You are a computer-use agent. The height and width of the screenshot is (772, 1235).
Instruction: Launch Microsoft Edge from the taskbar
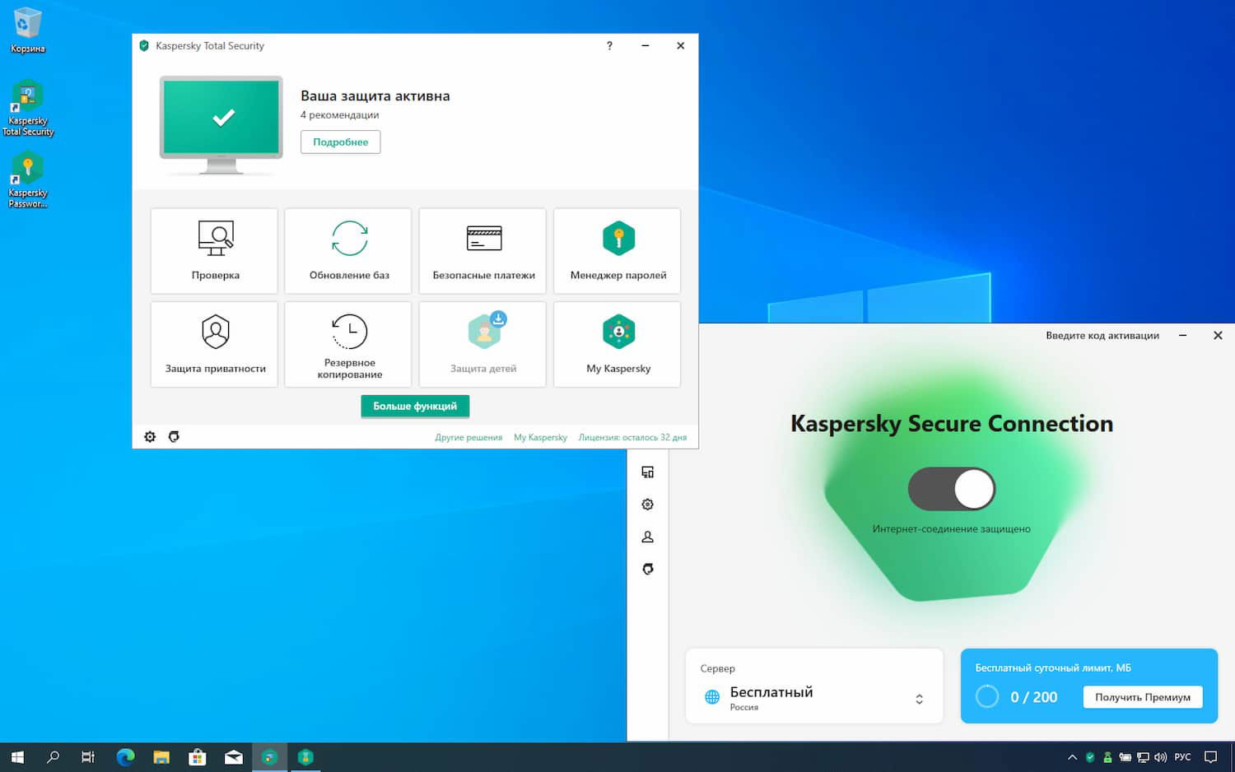pos(125,757)
